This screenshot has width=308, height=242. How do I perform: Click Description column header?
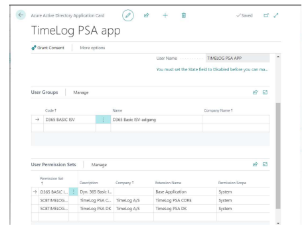[x=88, y=183]
